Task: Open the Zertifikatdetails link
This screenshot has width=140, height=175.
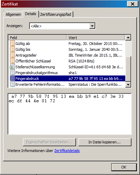Action: 67,151
